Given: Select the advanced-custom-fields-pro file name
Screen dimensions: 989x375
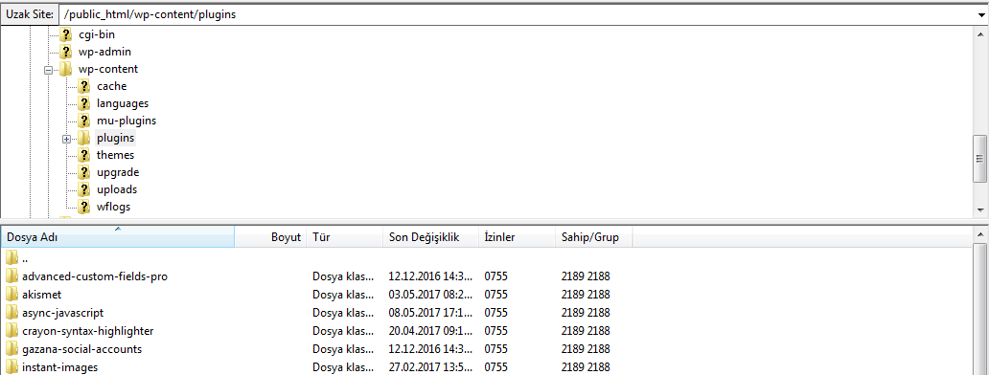Looking at the screenshot, I should 95,276.
